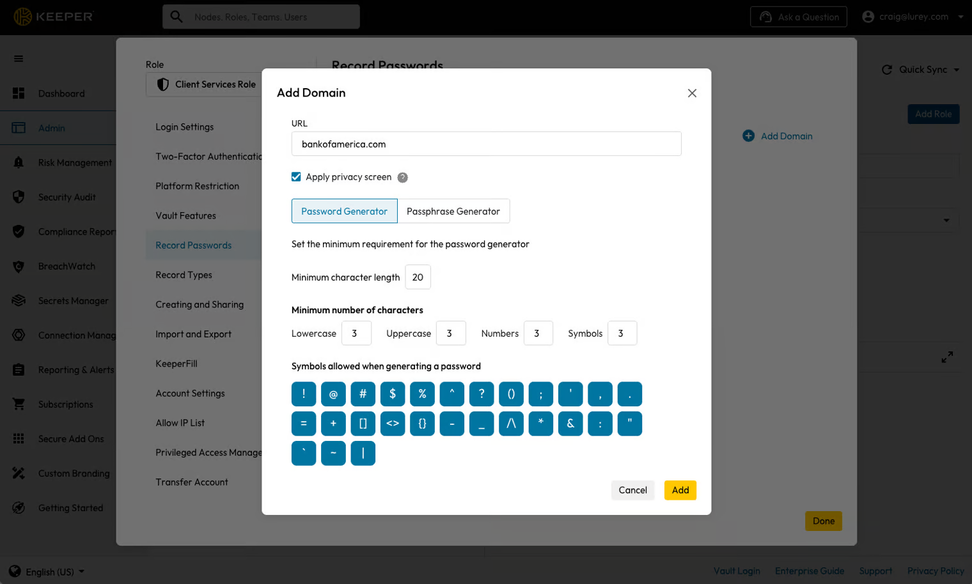The image size is (972, 584).
Task: Toggle the @ symbol in allowed symbols
Action: tap(333, 394)
